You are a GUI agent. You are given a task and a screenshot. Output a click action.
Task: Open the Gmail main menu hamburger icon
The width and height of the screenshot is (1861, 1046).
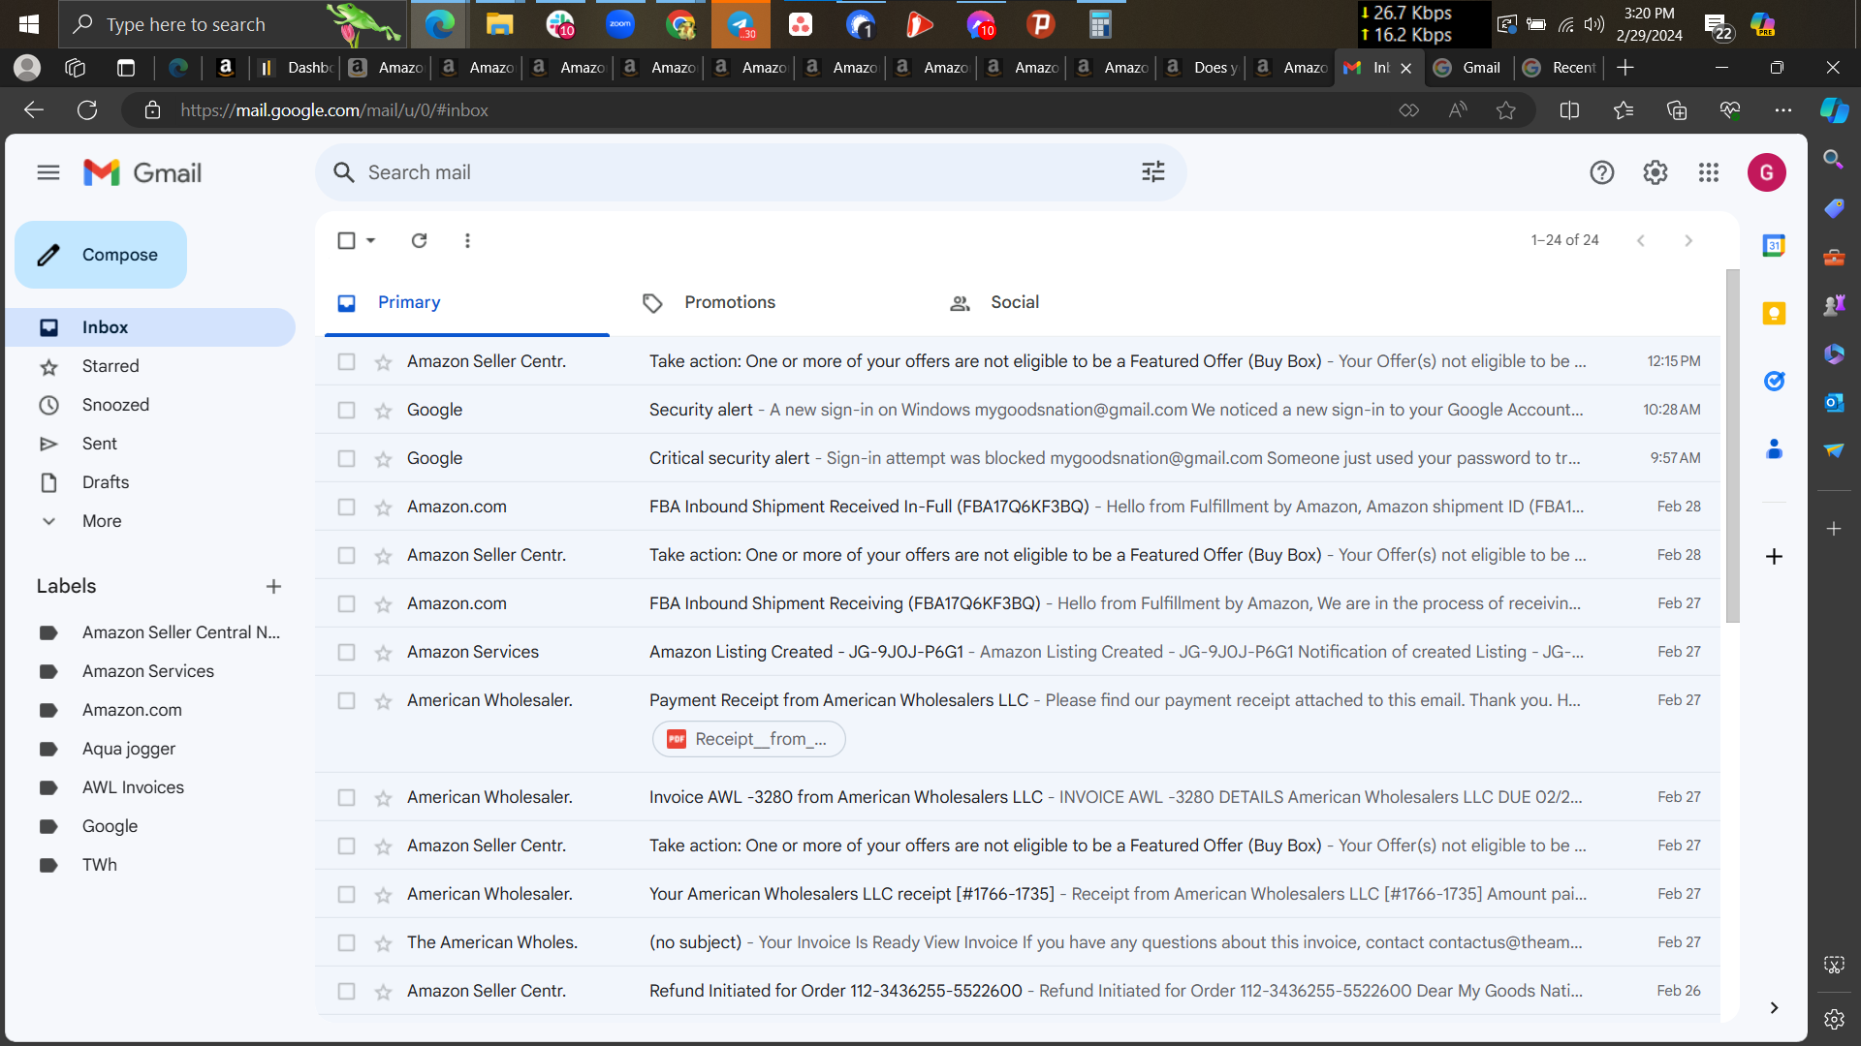tap(48, 172)
